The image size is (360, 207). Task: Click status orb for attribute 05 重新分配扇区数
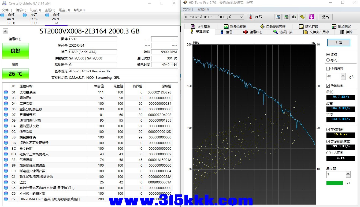click(x=6, y=109)
